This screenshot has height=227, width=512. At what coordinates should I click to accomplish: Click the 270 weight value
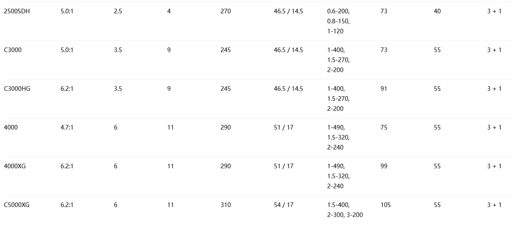[x=225, y=11]
